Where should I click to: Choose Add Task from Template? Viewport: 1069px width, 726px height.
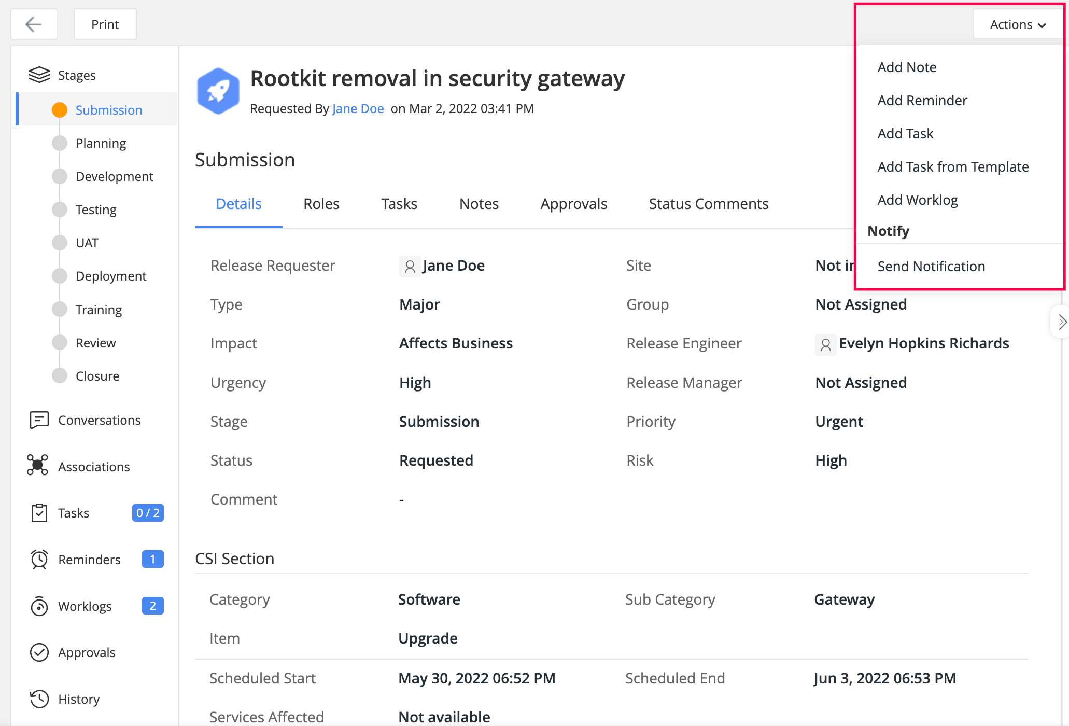click(952, 167)
